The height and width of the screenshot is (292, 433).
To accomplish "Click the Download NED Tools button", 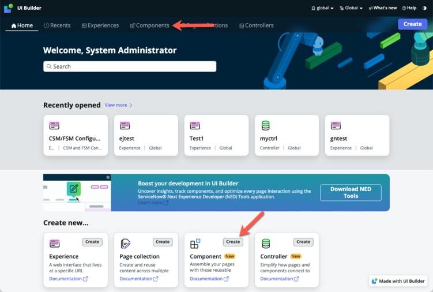I will pyautogui.click(x=351, y=193).
